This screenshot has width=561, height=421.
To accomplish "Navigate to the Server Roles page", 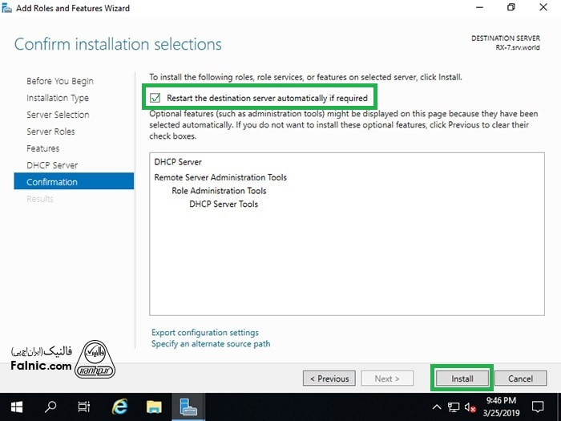I will click(x=50, y=132).
